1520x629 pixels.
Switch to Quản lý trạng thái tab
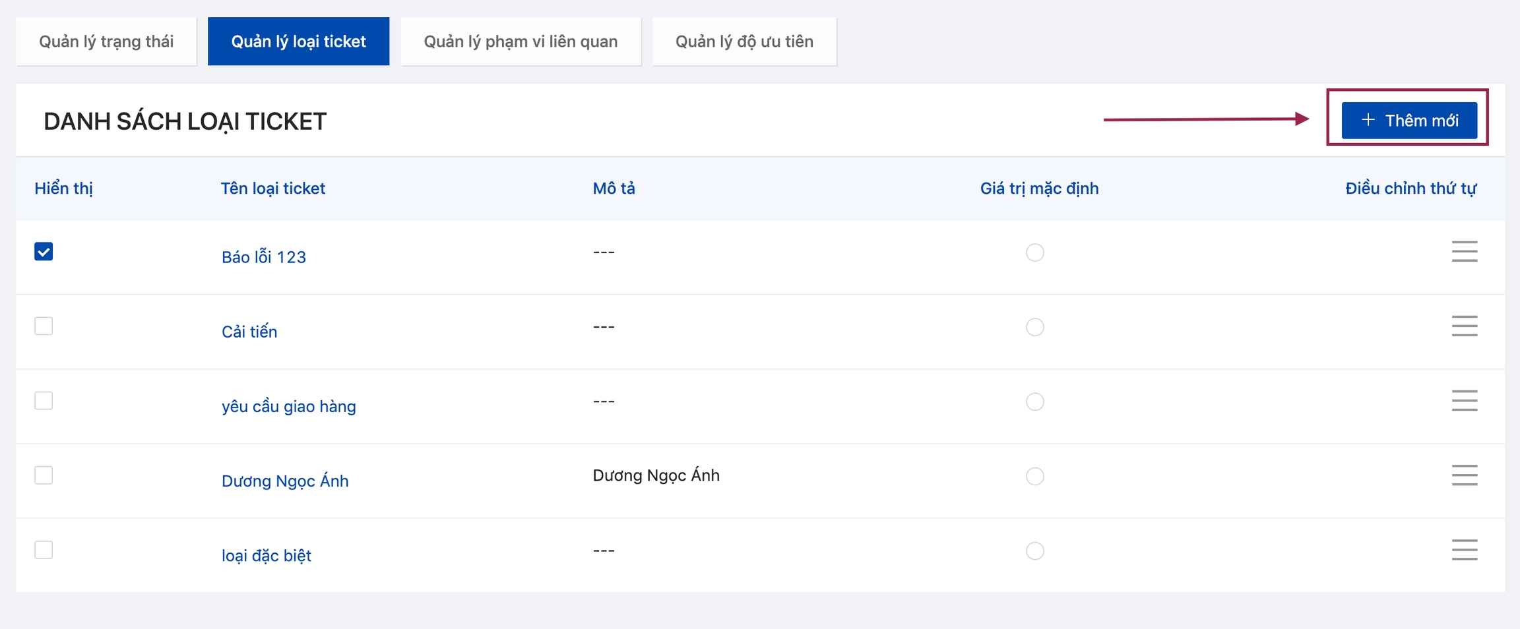(x=106, y=42)
